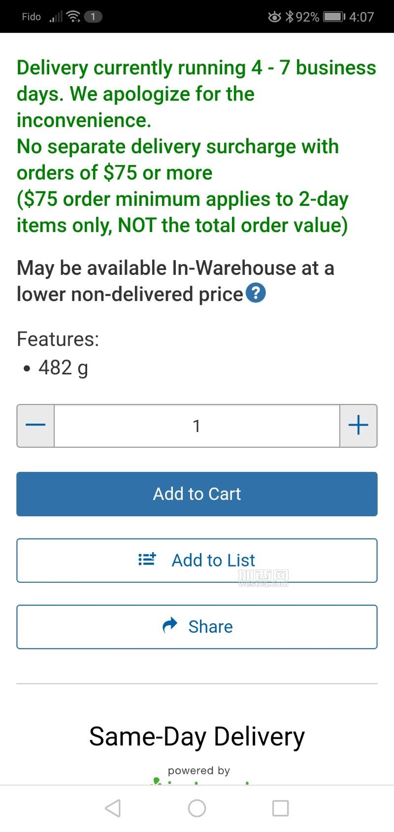Screen dimensions: 394x832
Task: Decrease quantity with the minus button
Action: tap(35, 426)
